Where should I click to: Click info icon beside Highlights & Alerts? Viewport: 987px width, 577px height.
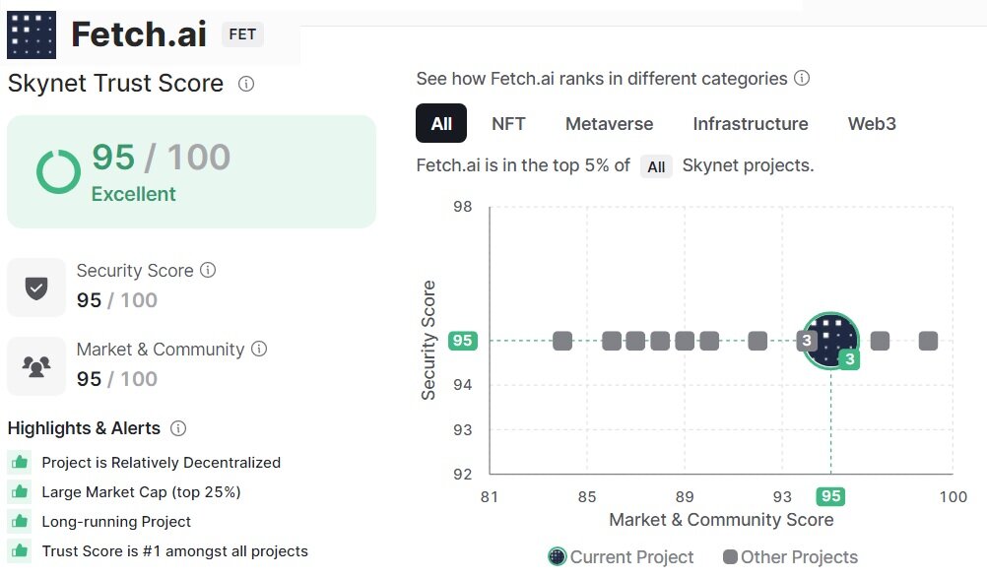coord(178,428)
